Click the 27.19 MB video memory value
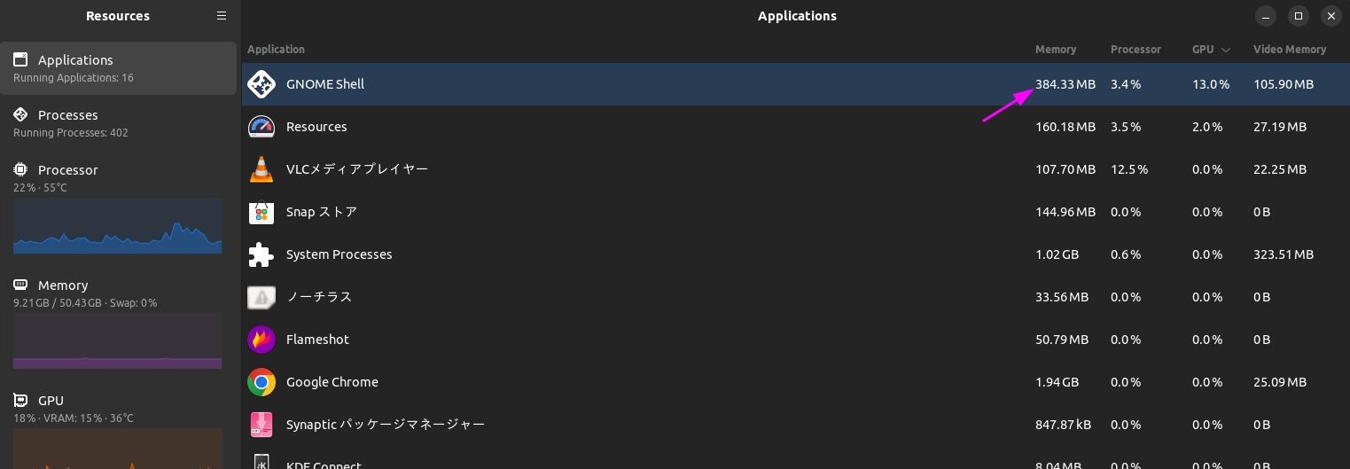This screenshot has height=469, width=1350. pos(1280,127)
